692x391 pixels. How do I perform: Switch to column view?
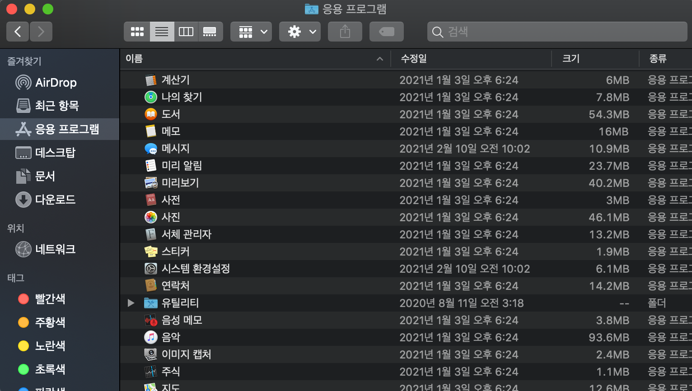click(186, 32)
